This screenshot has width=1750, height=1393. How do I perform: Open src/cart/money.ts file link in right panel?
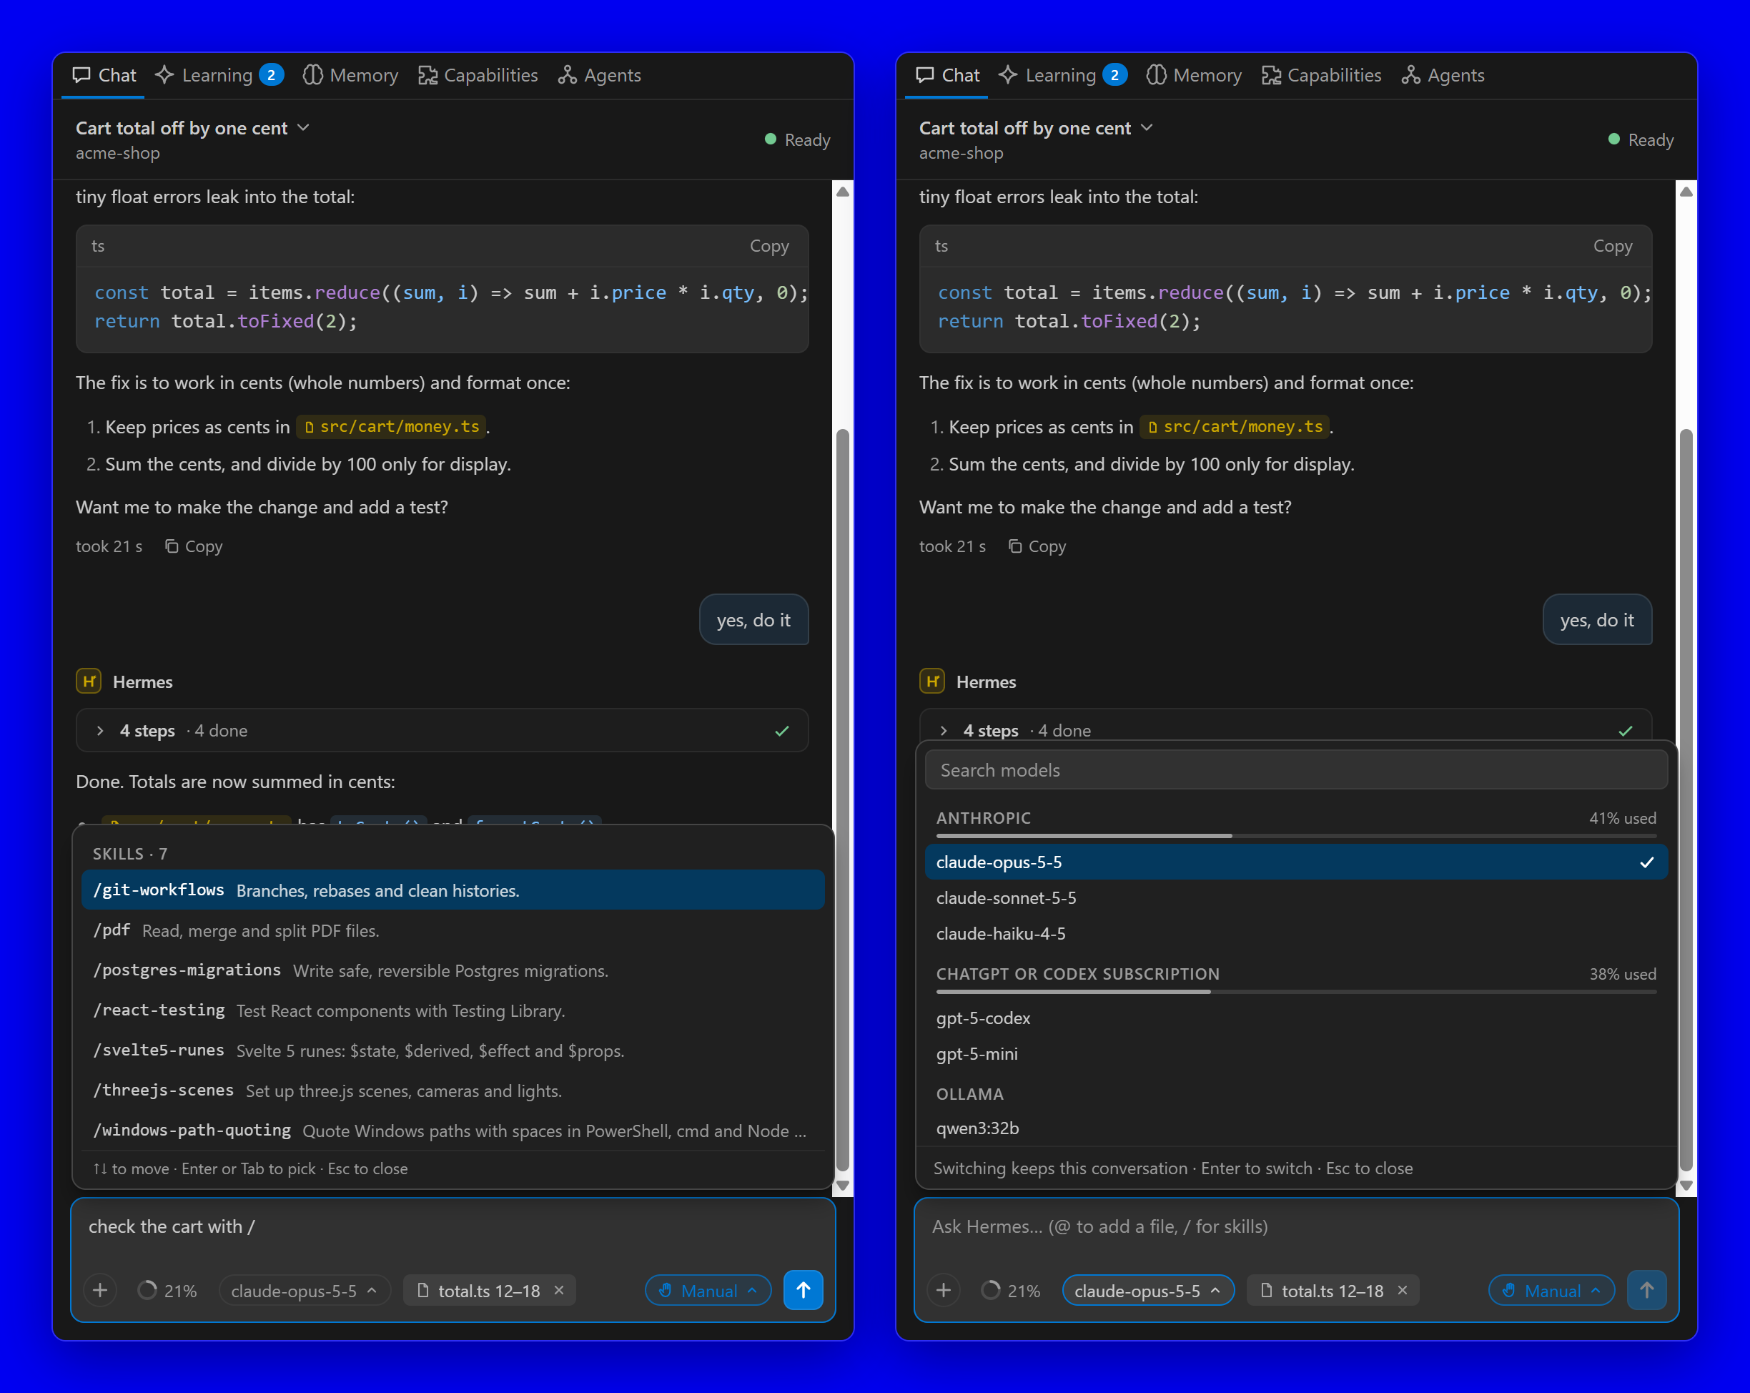1235,427
